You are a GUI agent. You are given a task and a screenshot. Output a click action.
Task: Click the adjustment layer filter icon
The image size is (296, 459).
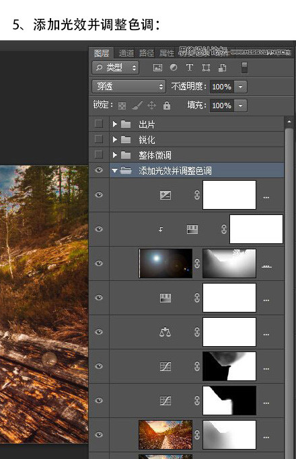click(x=174, y=68)
